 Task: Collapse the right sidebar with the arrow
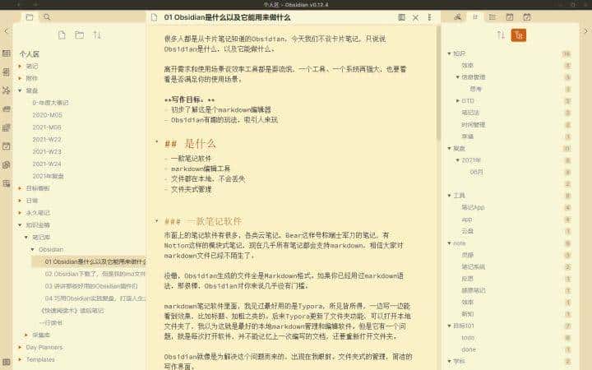585,31
